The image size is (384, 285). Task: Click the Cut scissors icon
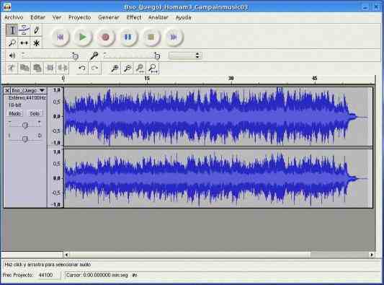(12, 69)
